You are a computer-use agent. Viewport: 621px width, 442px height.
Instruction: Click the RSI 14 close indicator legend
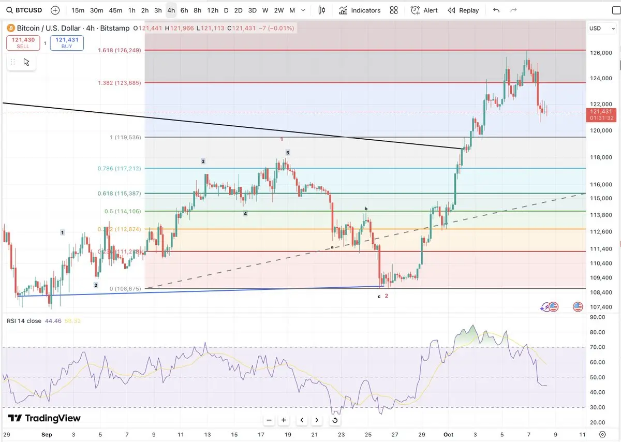24,321
